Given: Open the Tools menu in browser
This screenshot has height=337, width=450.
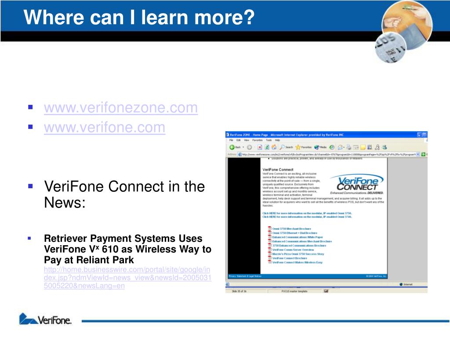Looking at the screenshot, I should pos(269,140).
